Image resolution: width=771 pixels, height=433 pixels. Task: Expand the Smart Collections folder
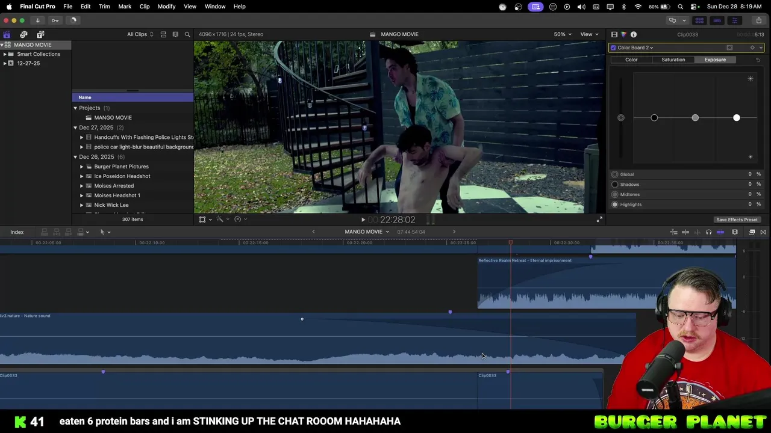point(5,54)
